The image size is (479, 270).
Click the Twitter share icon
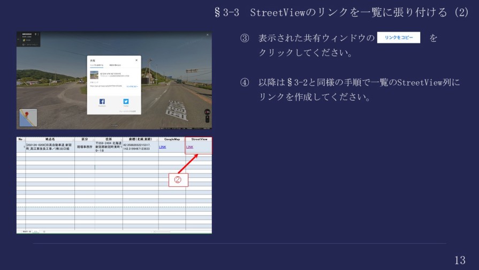click(x=126, y=101)
